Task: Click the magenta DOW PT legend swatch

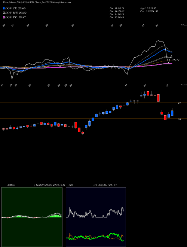Action: pos(4,17)
